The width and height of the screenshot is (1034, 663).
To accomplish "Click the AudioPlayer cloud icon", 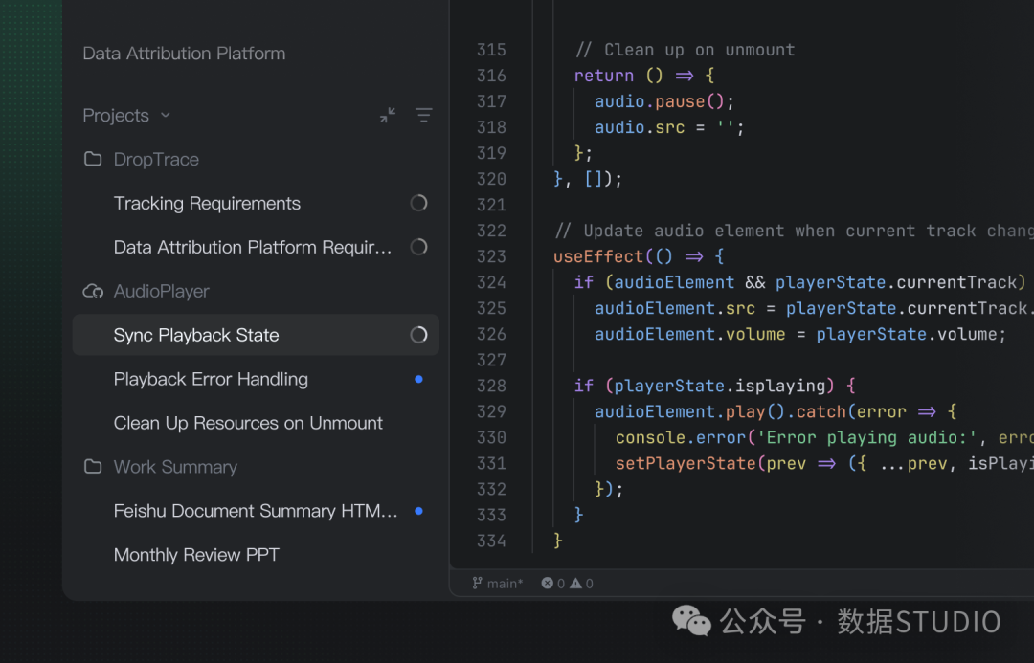I will (93, 291).
